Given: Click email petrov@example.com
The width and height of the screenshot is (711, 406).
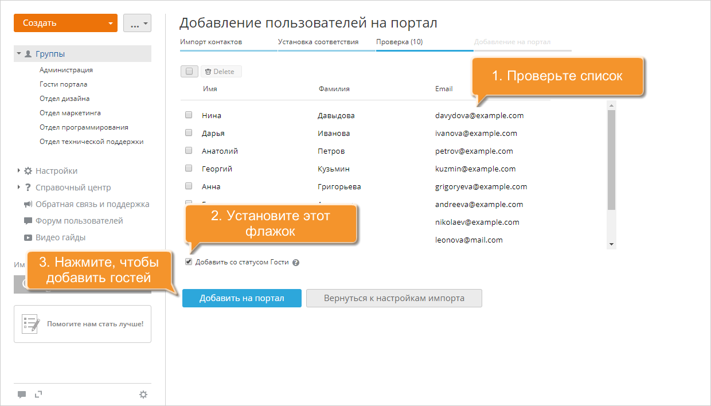Looking at the screenshot, I should tap(474, 151).
